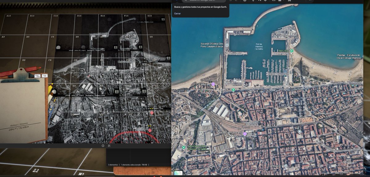
Task: Click grid label B10 on the game map
Action: (x=32, y=16)
